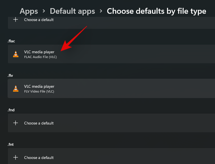Navigate to Default apps breadcrumb
This screenshot has width=215, height=164.
point(72,11)
